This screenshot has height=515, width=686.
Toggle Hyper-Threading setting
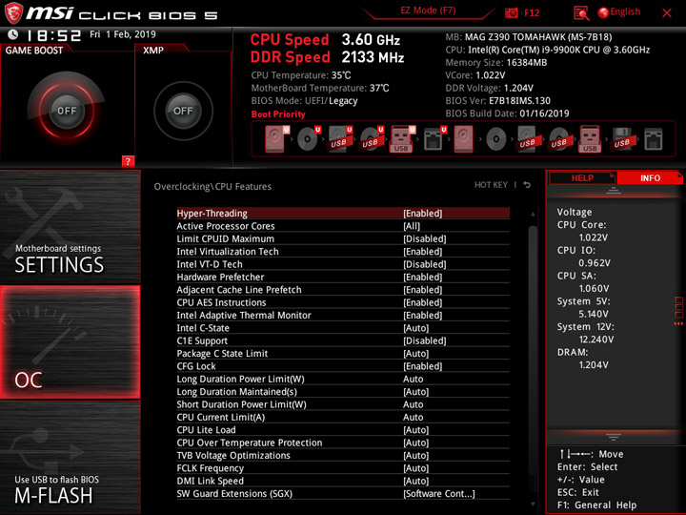343,214
